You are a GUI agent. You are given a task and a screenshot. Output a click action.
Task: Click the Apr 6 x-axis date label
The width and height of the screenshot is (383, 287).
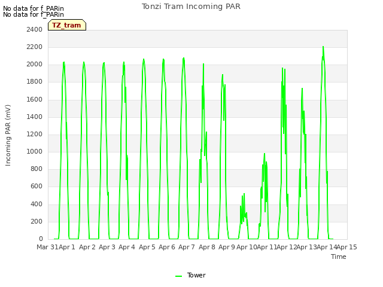(167, 247)
